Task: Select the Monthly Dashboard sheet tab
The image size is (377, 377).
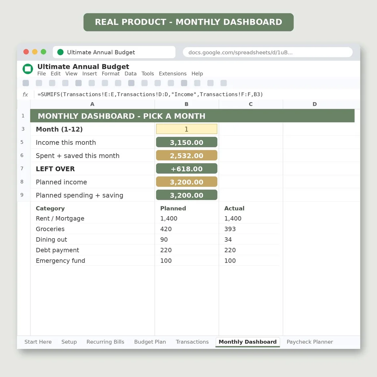Action: click(x=248, y=342)
